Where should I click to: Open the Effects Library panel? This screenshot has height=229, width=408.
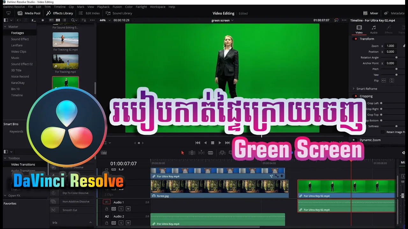(60, 13)
